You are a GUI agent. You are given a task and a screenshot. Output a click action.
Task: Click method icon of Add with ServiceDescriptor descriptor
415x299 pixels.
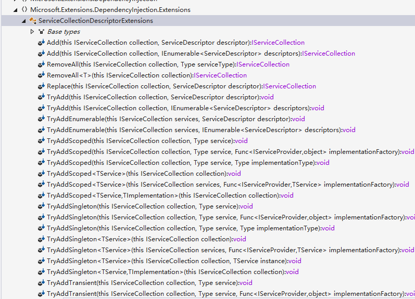[x=41, y=43]
